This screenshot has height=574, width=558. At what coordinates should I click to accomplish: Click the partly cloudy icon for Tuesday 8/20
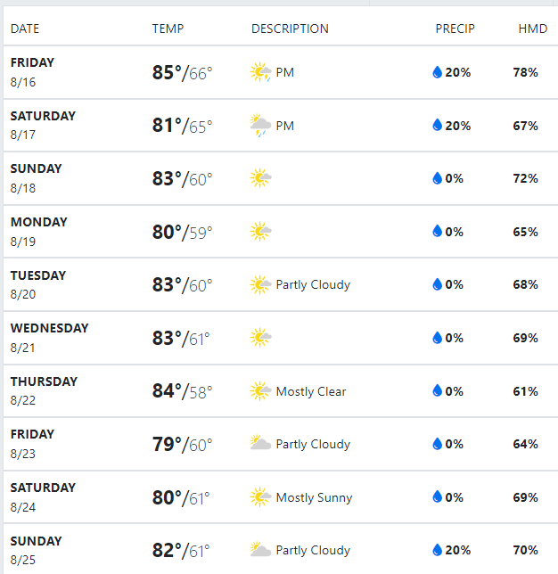[260, 285]
